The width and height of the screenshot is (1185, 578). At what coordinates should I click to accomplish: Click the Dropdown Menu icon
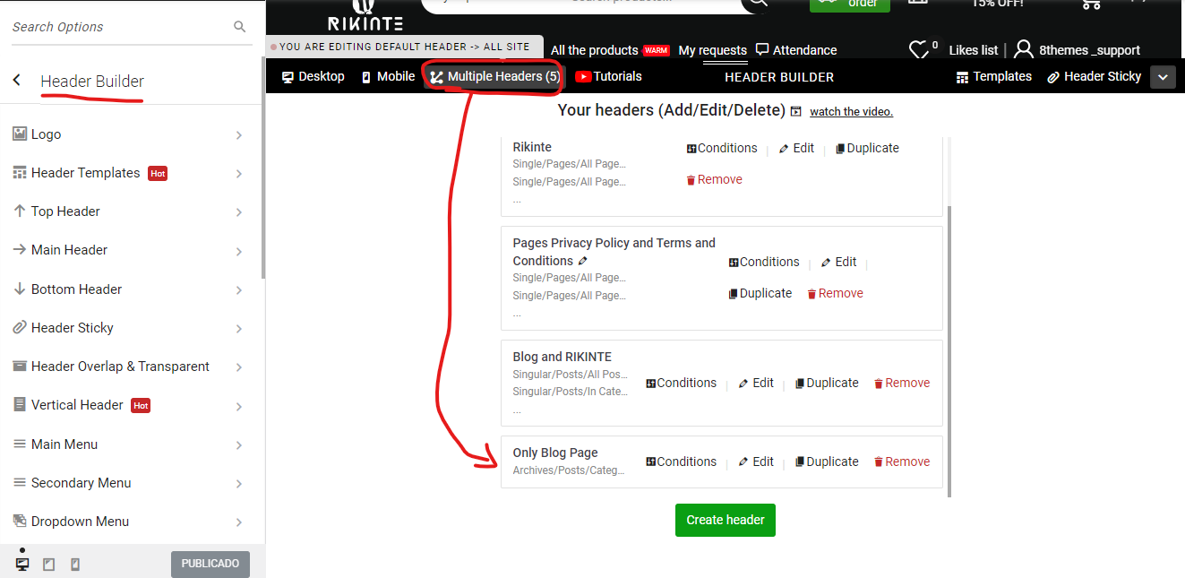coord(19,521)
